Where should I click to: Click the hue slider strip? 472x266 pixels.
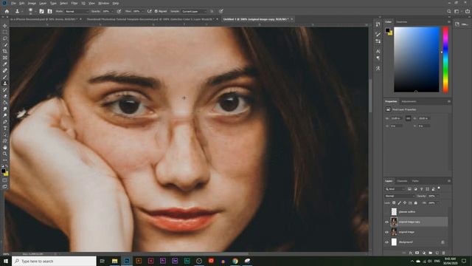click(445, 59)
